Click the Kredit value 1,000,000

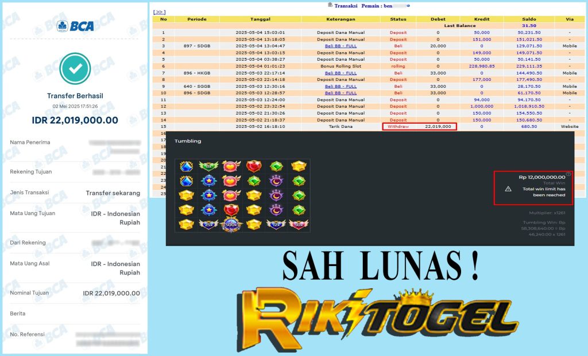point(482,106)
